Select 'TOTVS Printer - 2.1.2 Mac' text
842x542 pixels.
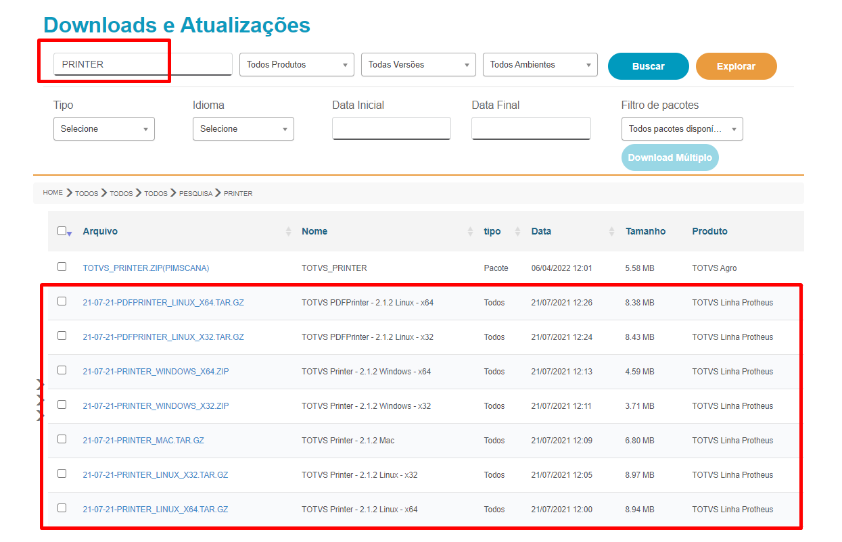coord(348,441)
